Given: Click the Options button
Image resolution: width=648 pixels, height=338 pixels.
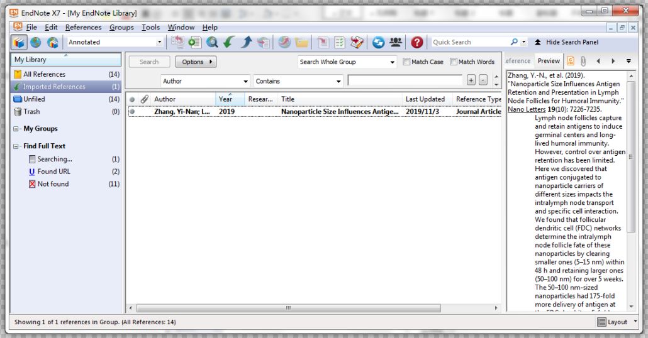Looking at the screenshot, I should pos(196,62).
